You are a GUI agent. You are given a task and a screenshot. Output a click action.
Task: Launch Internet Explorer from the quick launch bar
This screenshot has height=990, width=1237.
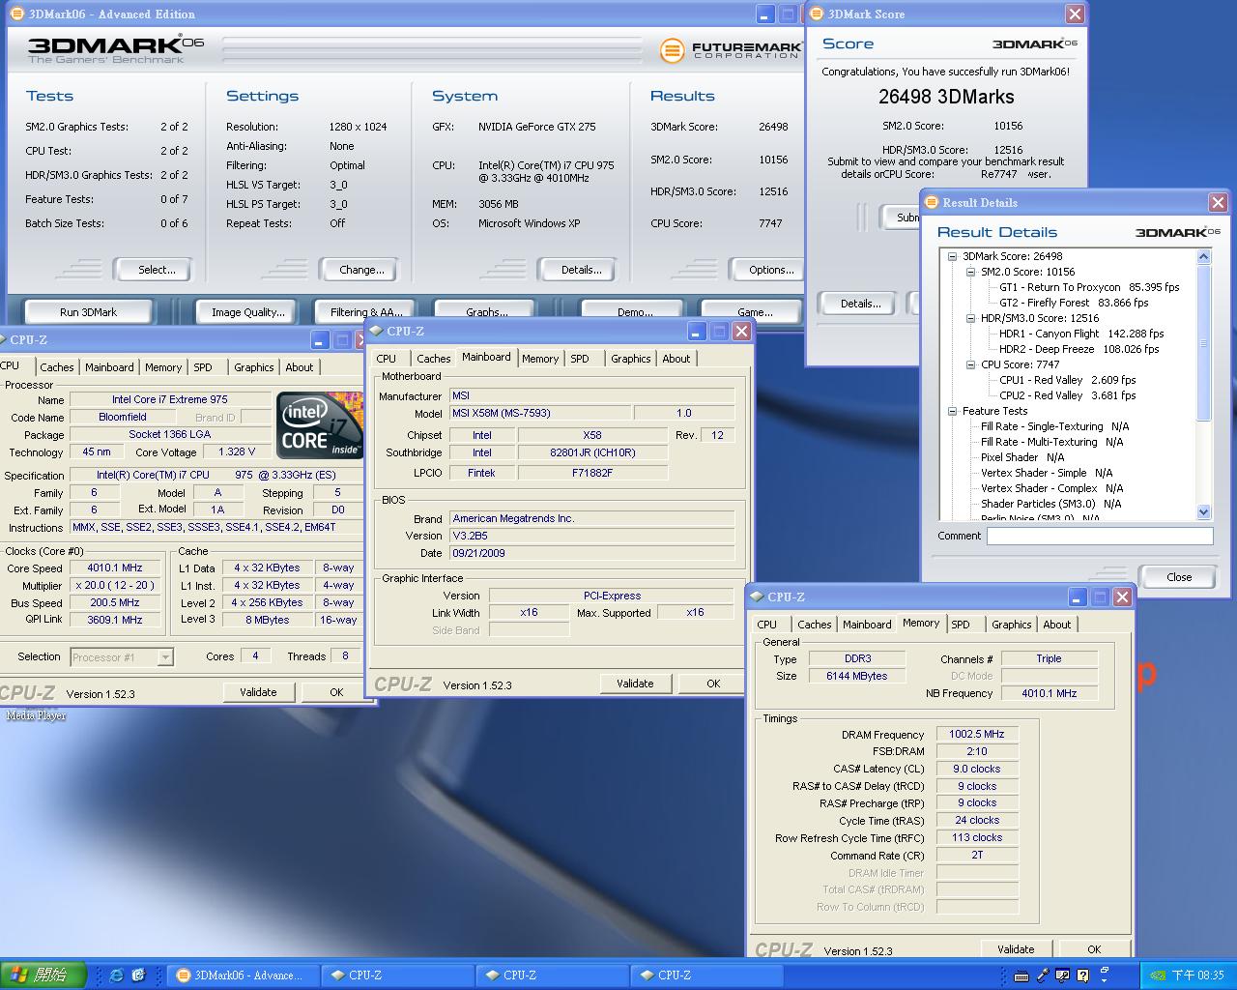[117, 975]
